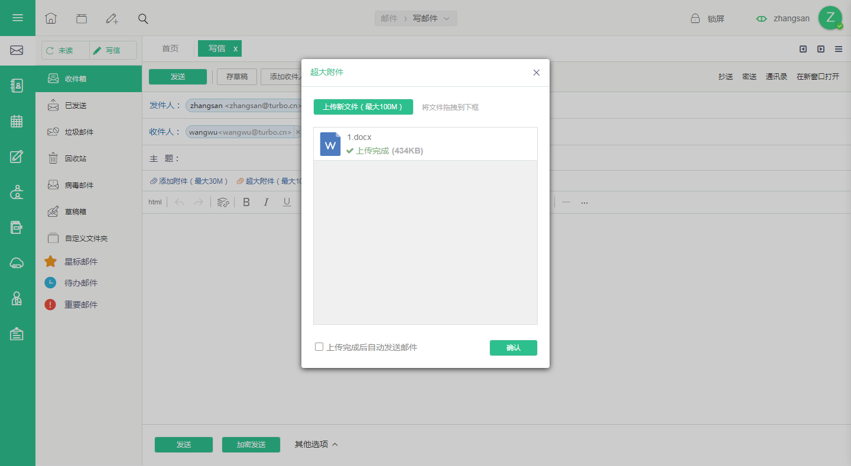Viewport: 851px width, 466px height.
Task: Click the home icon in top bar
Action: tap(51, 18)
